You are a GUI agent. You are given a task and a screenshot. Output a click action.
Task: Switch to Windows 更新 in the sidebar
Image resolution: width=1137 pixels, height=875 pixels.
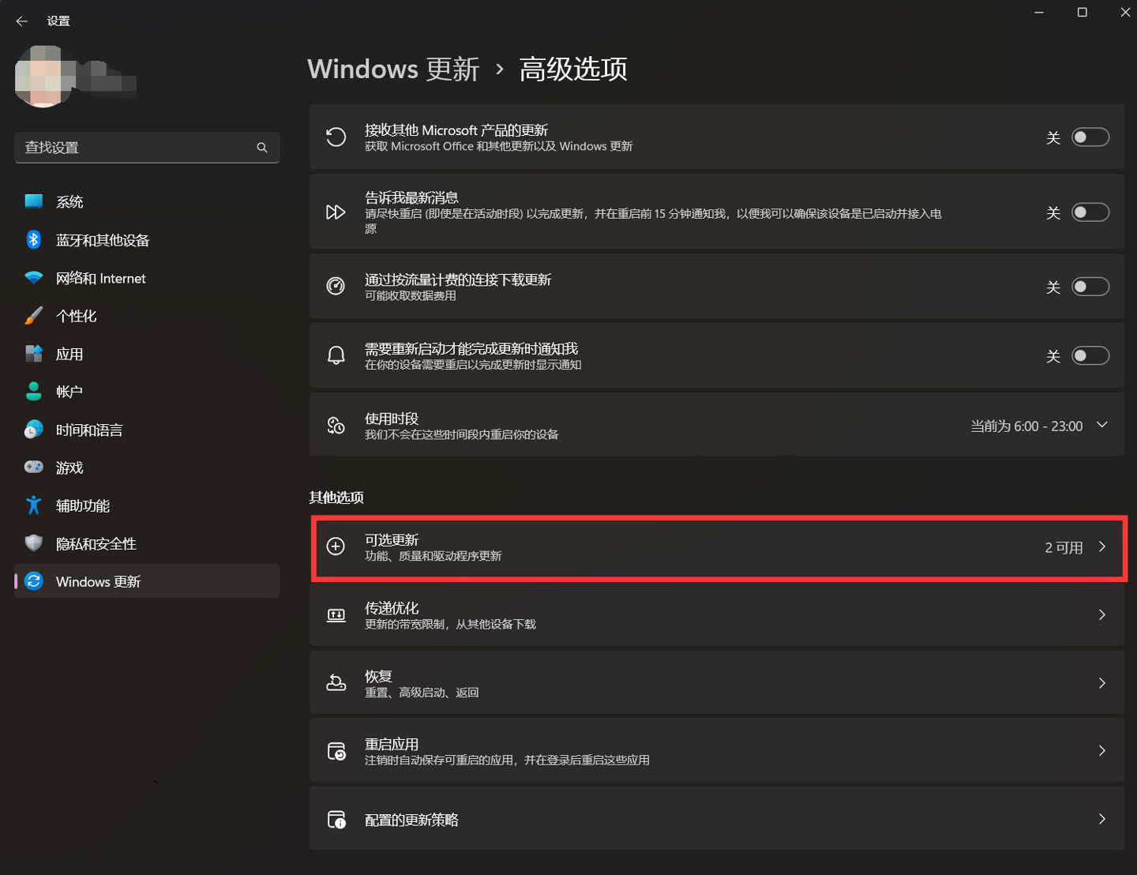[97, 581]
